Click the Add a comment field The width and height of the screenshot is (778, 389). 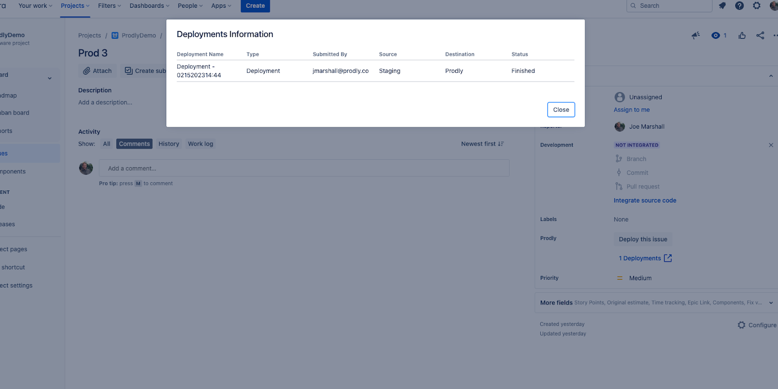point(304,168)
